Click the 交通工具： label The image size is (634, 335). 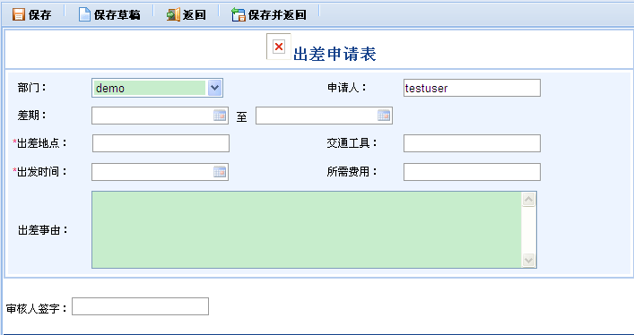(352, 143)
